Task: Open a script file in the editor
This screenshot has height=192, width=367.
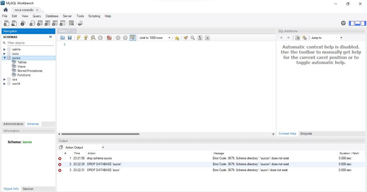Action: coord(63,38)
